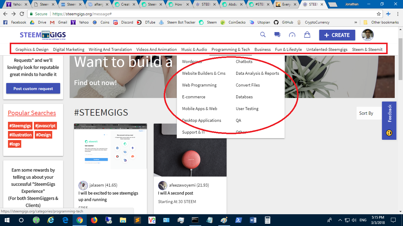Image resolution: width=403 pixels, height=226 pixels.
Task: Open the Writing And Translation category
Action: click(x=110, y=49)
